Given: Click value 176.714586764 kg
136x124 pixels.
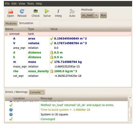Looking at the screenshot, I should coord(68,62).
